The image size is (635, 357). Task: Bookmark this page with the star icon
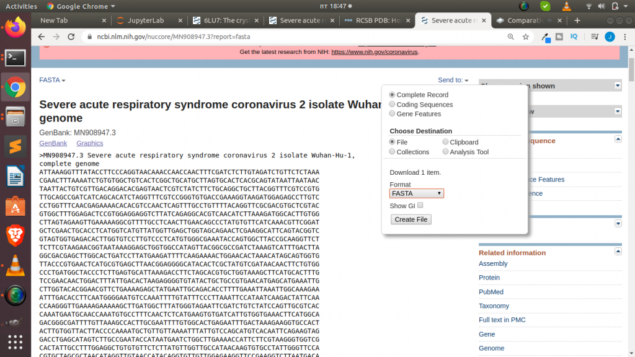[525, 37]
